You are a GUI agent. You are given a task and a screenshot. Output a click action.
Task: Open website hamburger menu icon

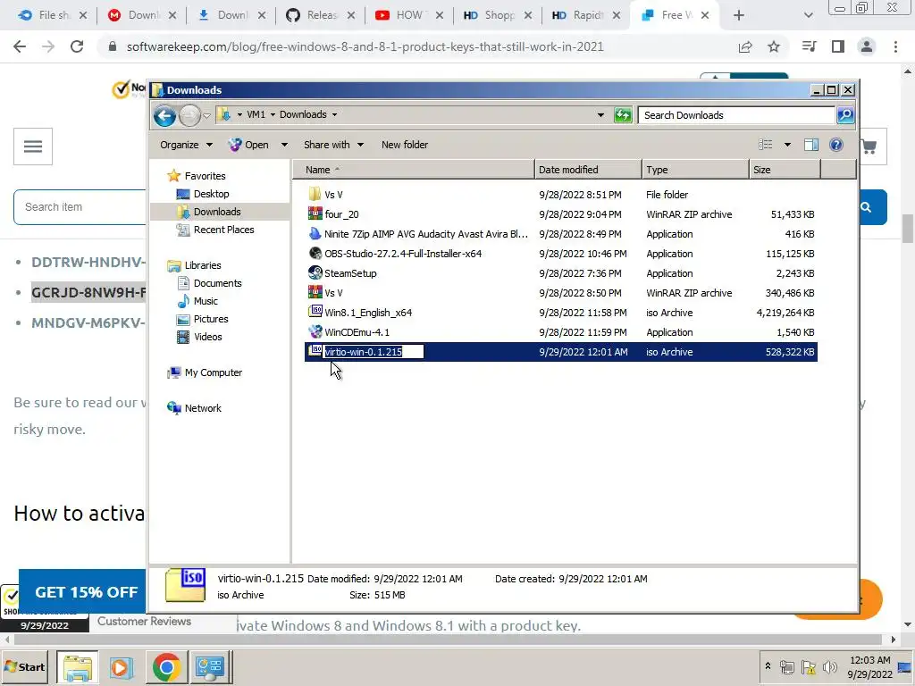click(x=33, y=146)
